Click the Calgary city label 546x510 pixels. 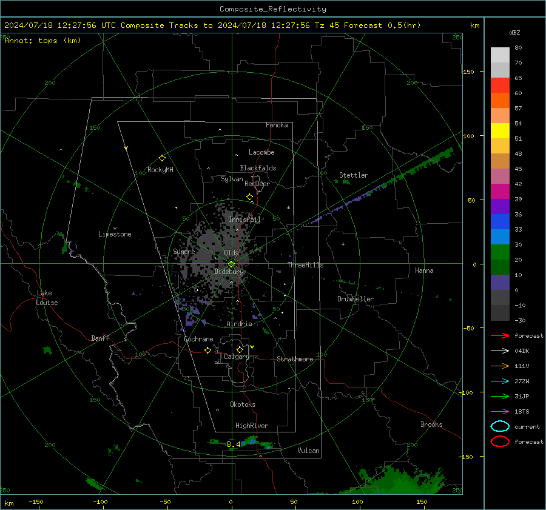pos(237,357)
